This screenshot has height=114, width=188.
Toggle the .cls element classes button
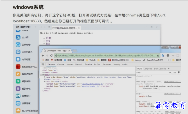pos(174,73)
